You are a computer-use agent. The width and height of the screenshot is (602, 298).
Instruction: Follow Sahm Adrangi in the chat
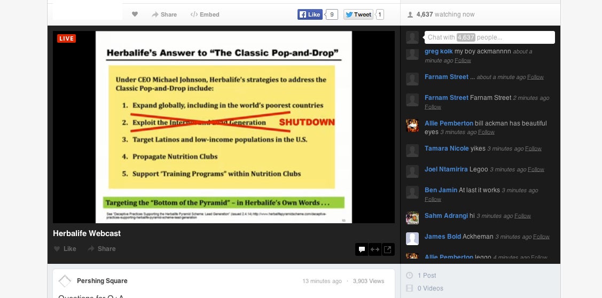click(x=522, y=216)
